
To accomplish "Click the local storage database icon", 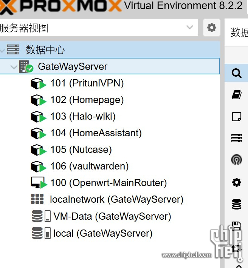I will pos(37,233).
